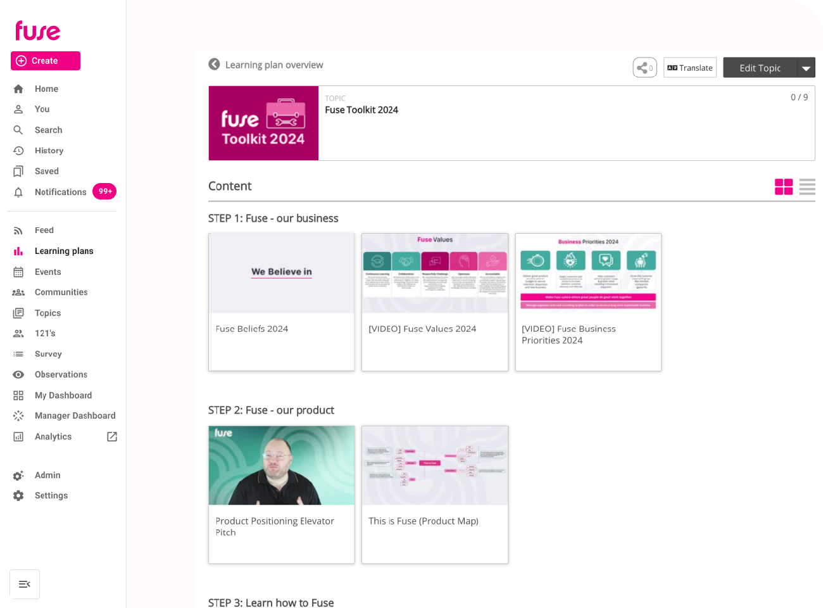Select the Learning plans menu label

(64, 251)
